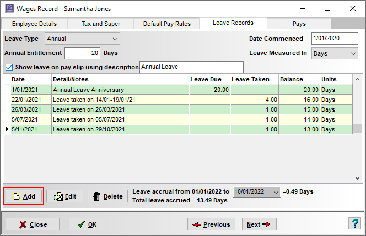The width and height of the screenshot is (366, 236).
Task: Select the Annual Leave Anniversary row
Action: point(120,90)
